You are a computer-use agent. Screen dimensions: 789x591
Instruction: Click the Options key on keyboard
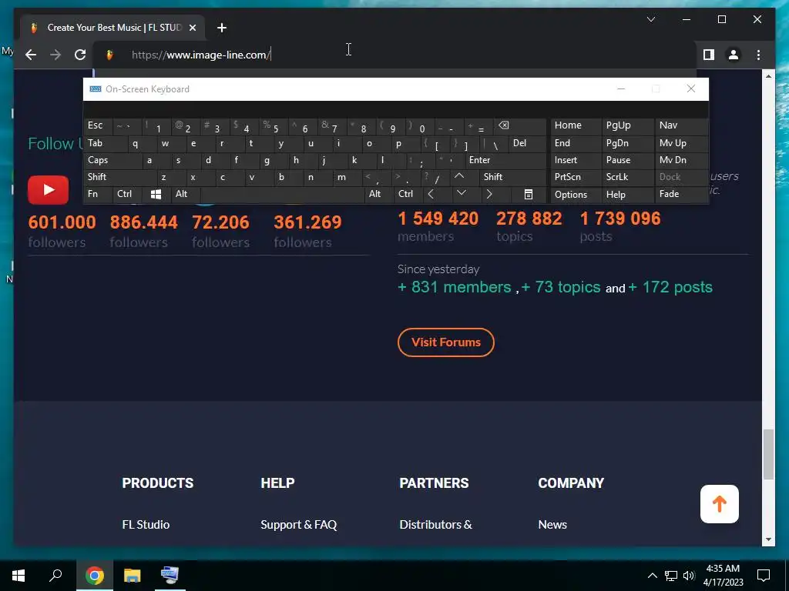[576, 195]
